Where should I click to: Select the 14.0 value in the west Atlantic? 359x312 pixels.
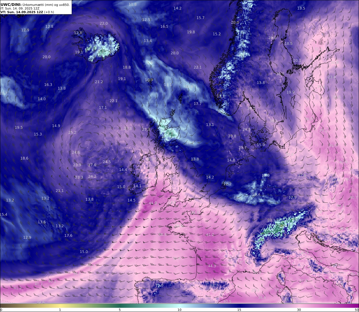[x=42, y=99]
